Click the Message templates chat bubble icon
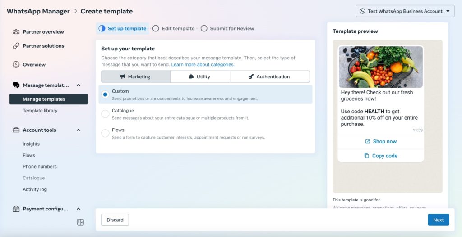Viewport: 462px width, 237px height. [16, 85]
